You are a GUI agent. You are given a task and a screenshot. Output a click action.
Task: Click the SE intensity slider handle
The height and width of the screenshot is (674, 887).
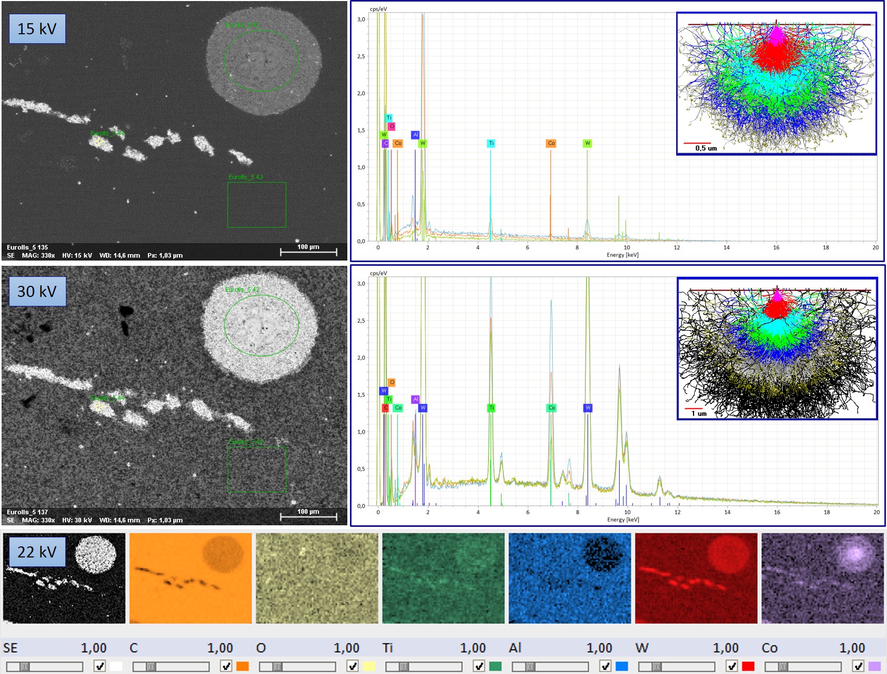24,667
